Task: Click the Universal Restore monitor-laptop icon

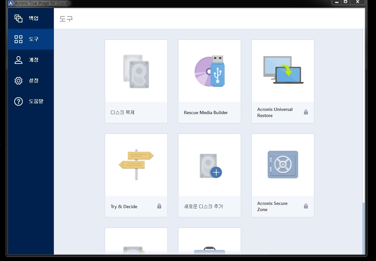Action: tap(283, 70)
